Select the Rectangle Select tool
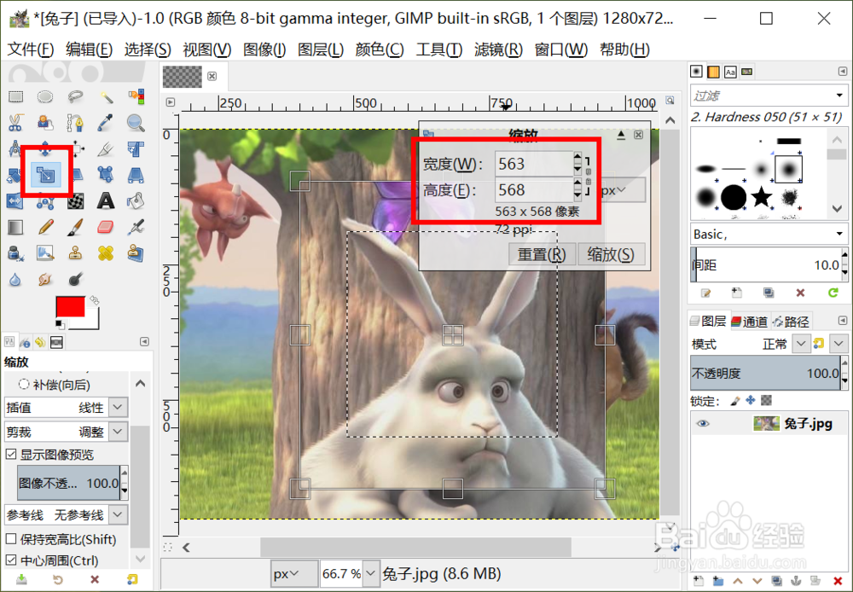The height and width of the screenshot is (592, 853). [x=15, y=97]
